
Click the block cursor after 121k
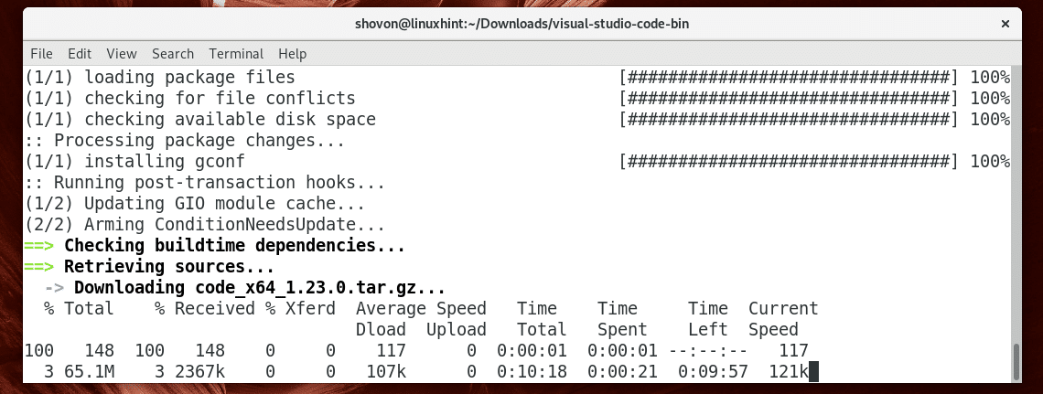[813, 371]
